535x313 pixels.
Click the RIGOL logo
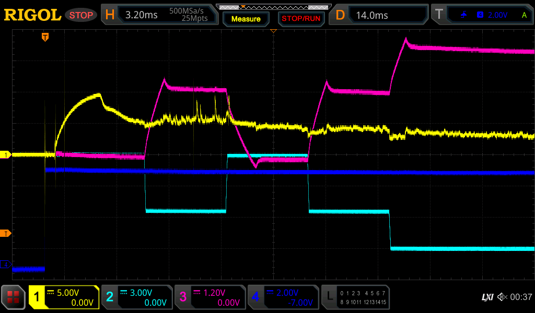click(x=32, y=15)
